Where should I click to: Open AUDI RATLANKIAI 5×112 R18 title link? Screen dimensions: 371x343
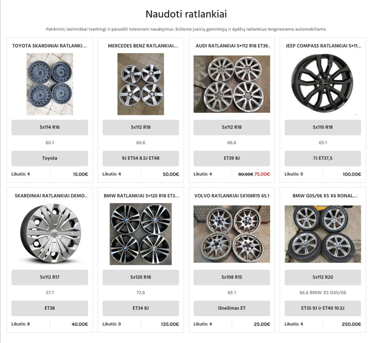(233, 46)
